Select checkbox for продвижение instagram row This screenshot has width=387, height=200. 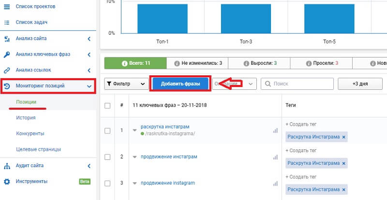point(107,183)
